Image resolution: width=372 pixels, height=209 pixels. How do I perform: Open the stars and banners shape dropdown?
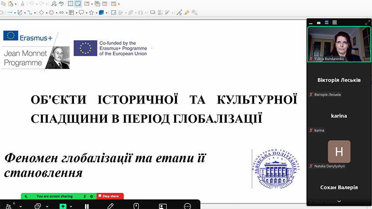click(x=96, y=13)
